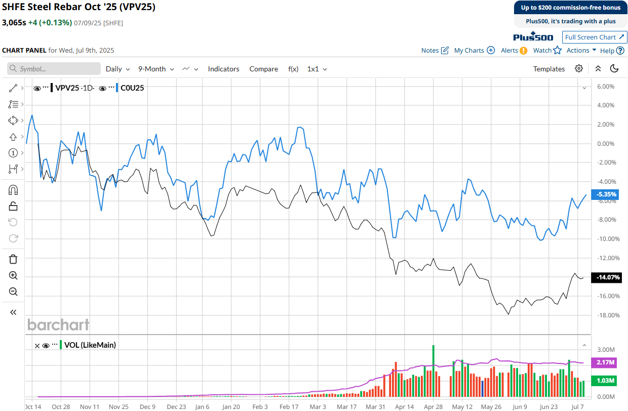Collapse the toolbar with double chevron
This screenshot has height=411, width=628.
[x=598, y=69]
